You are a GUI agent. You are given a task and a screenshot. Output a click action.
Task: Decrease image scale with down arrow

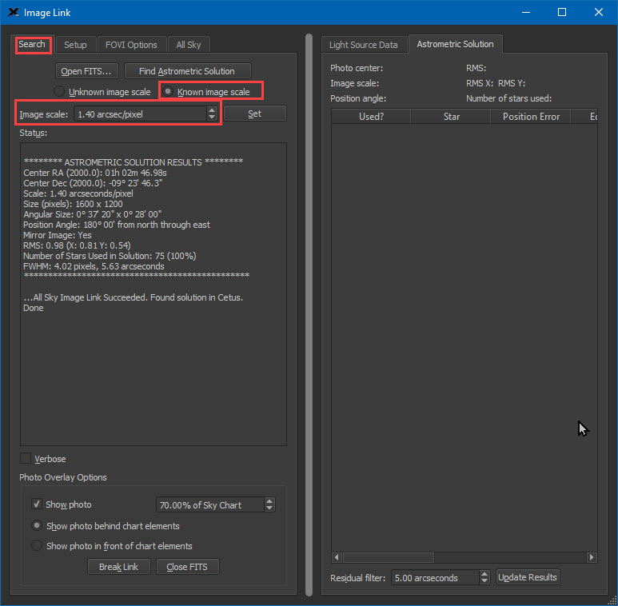(x=212, y=118)
